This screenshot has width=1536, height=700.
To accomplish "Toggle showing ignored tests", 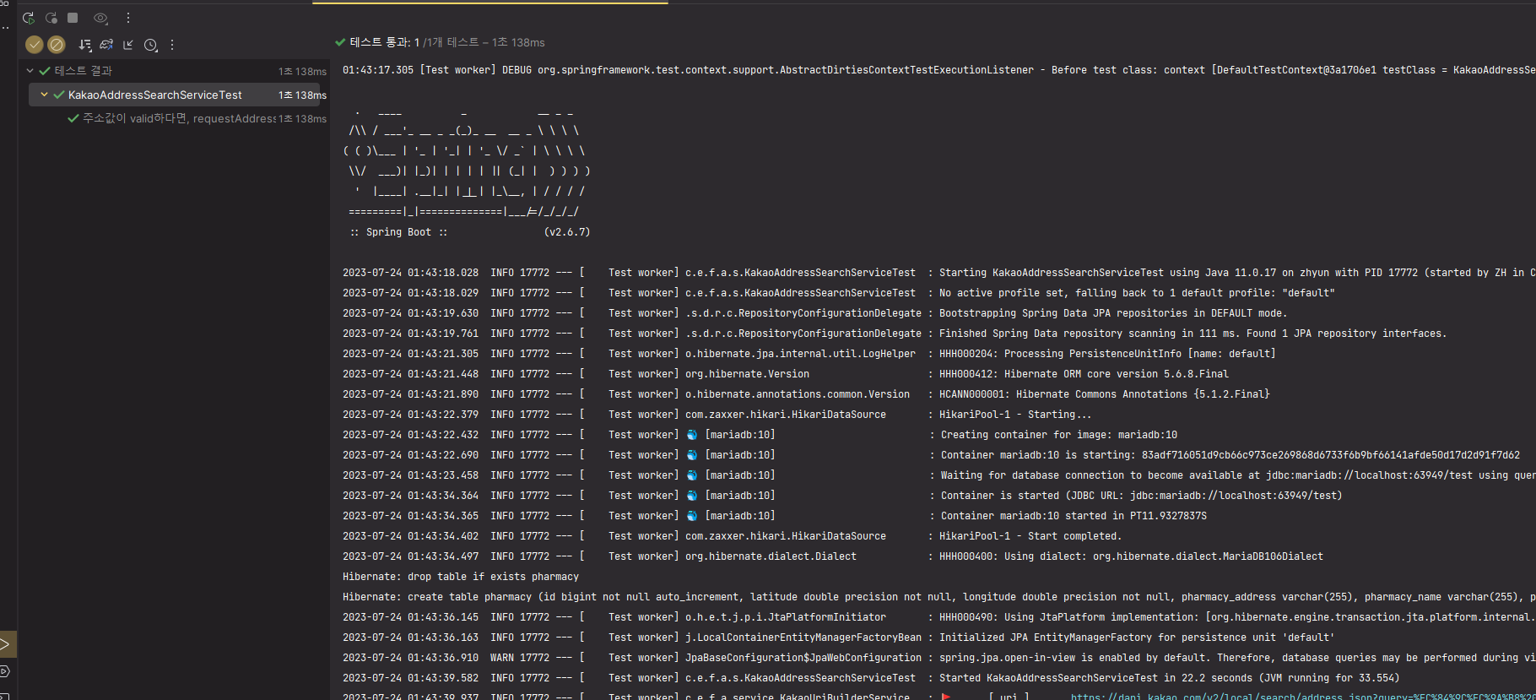I will pyautogui.click(x=57, y=45).
